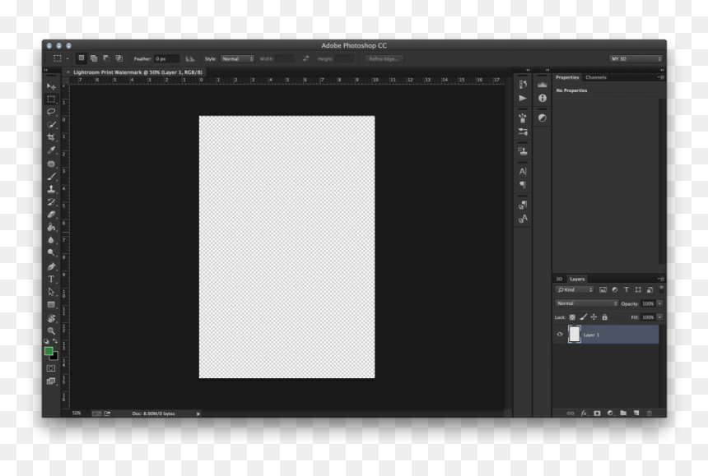Select the Clone Stamp tool
This screenshot has height=476, width=708.
click(52, 189)
